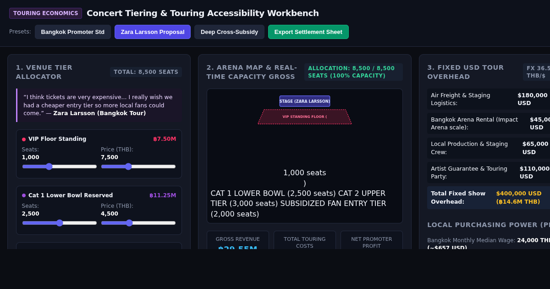Adjust the VIP Floor Standing seats slider

point(60,167)
